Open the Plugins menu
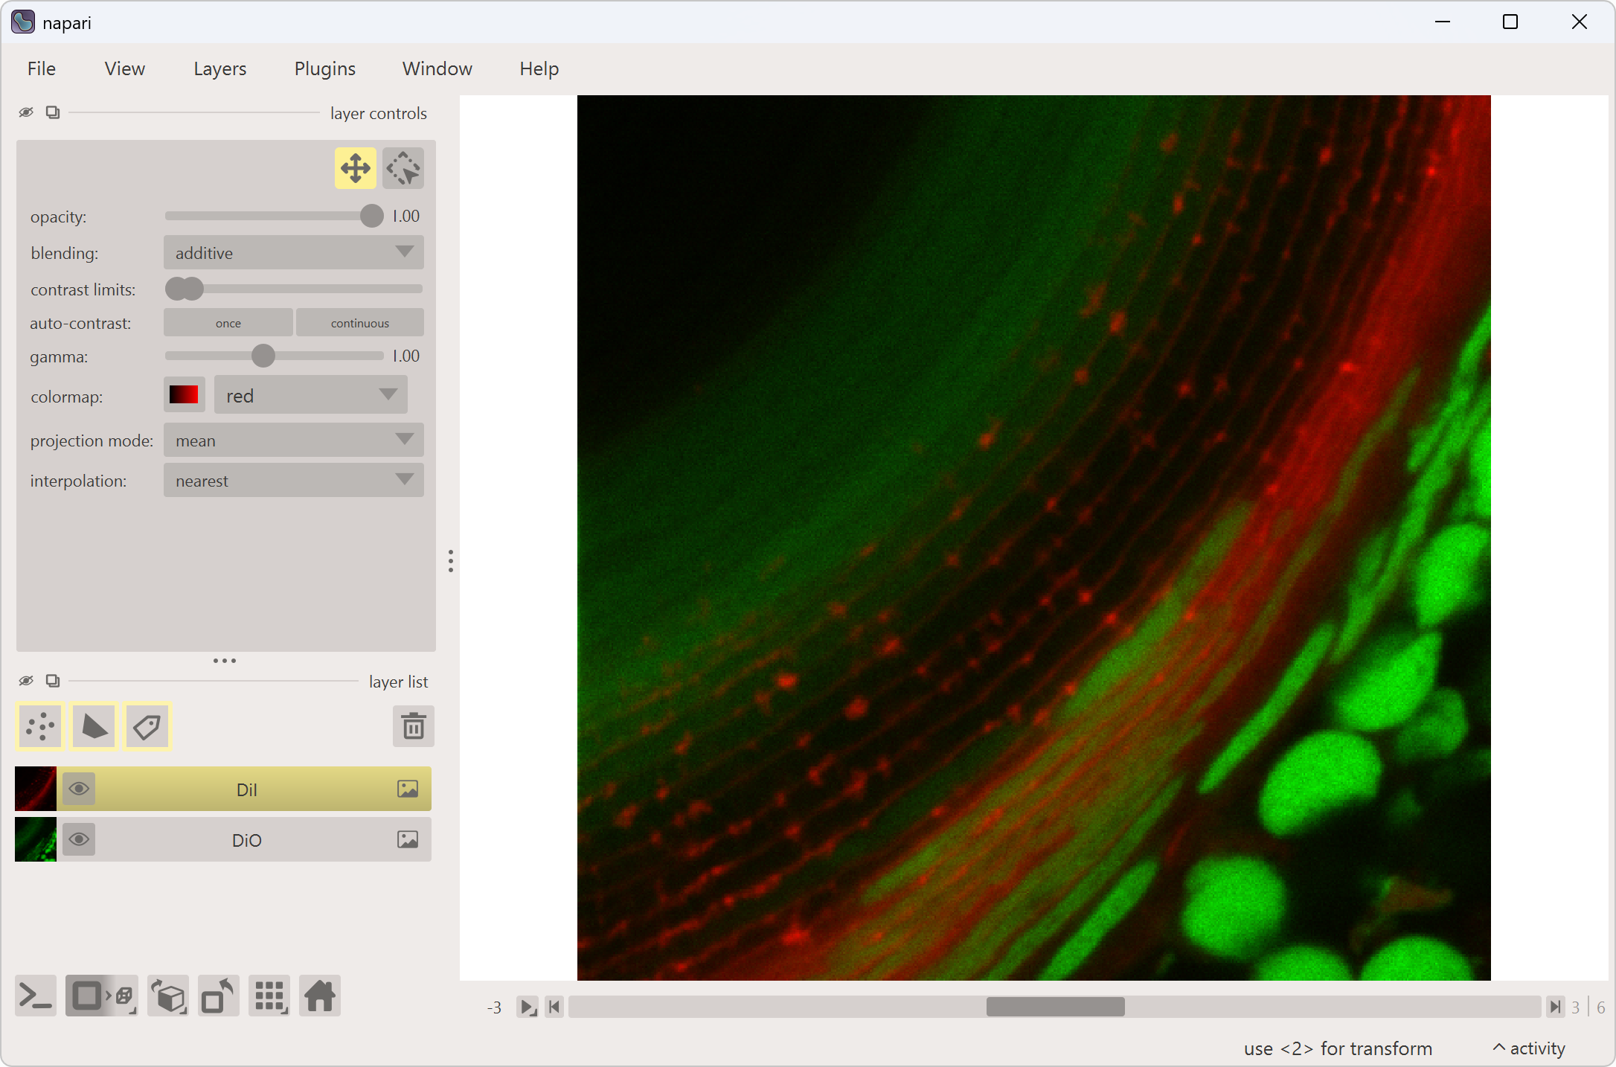Screen dimensions: 1616x1067 pyautogui.click(x=325, y=68)
